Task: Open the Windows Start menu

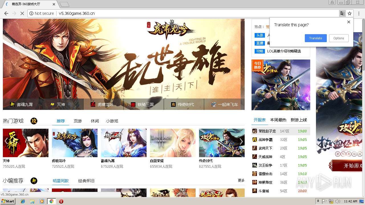Action: pos(8,201)
